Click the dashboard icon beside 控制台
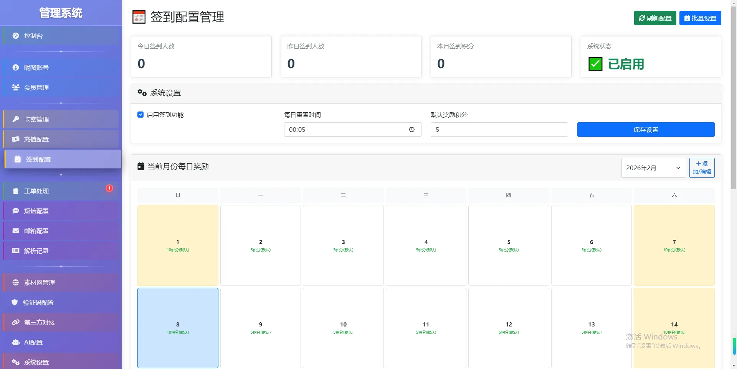Screen dimensions: 737x369 point(16,36)
